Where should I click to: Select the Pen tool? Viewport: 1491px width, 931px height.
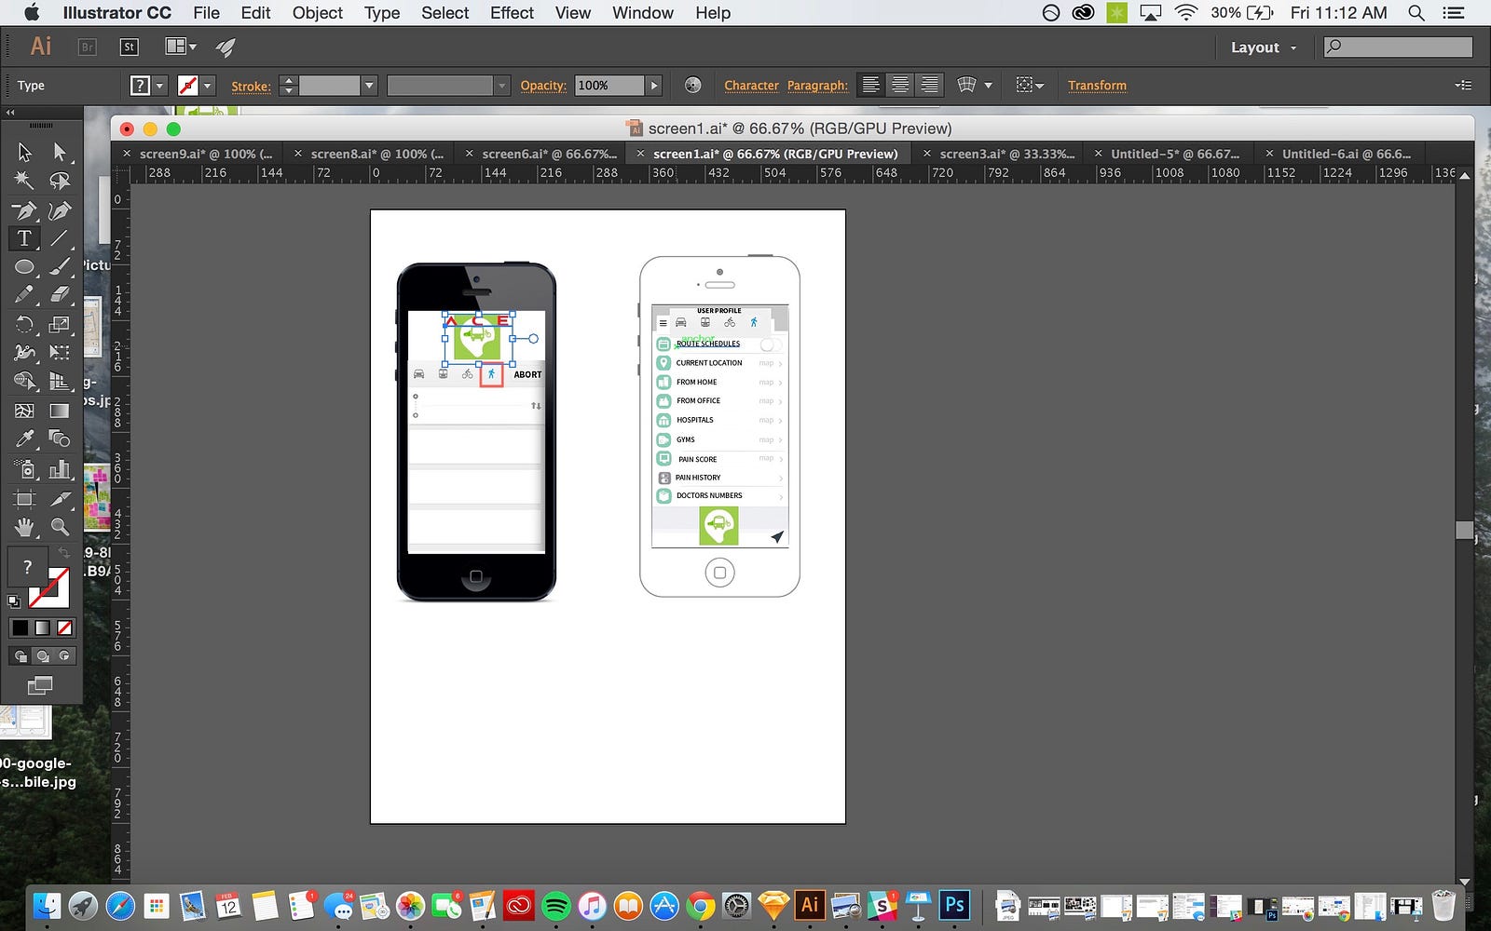click(x=24, y=210)
